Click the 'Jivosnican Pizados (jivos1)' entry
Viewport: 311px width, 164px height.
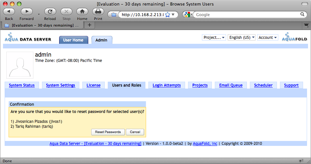point(36,121)
